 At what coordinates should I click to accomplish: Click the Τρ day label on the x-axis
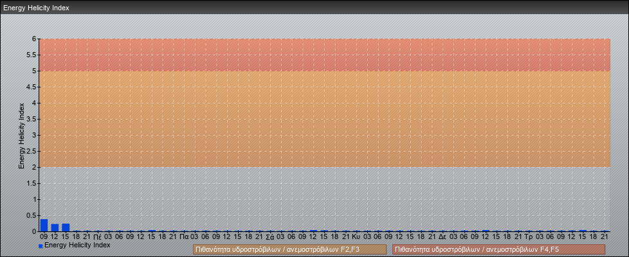(529, 237)
